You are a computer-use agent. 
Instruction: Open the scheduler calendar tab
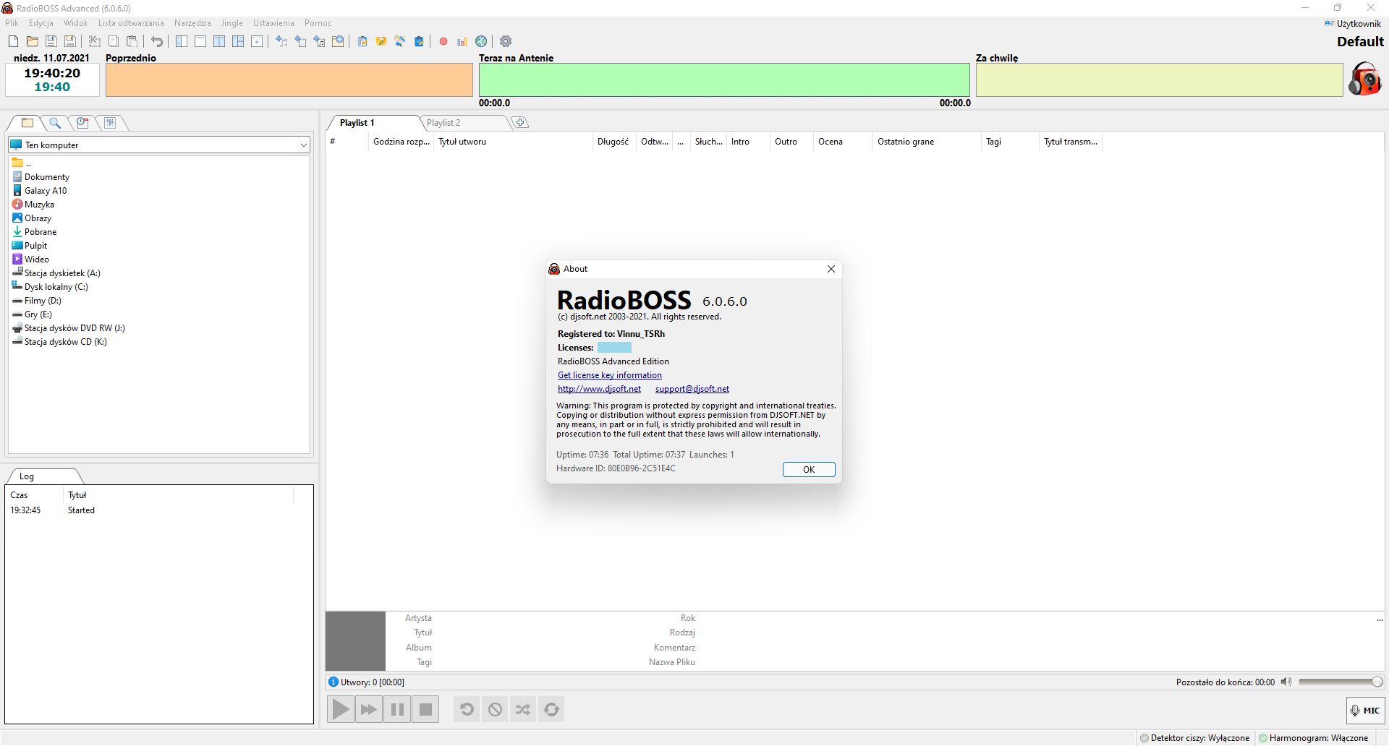(x=82, y=123)
